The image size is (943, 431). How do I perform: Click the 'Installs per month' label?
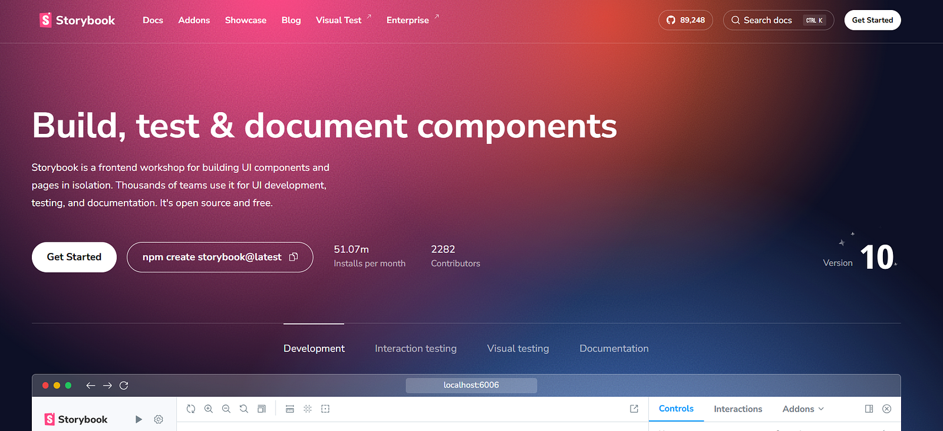click(370, 264)
